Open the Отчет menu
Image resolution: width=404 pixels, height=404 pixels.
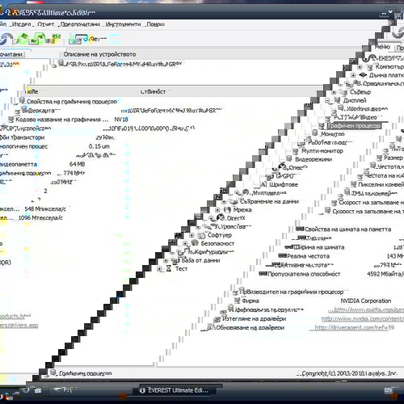pos(46,24)
